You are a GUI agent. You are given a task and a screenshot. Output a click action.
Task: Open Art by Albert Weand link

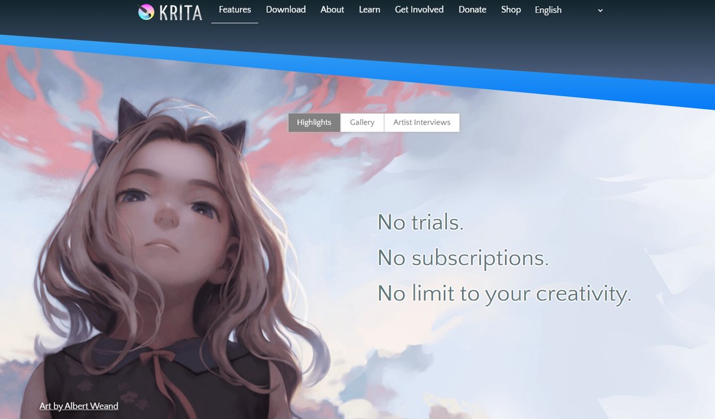[79, 406]
